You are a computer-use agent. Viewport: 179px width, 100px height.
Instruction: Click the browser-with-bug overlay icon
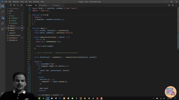coord(171,92)
